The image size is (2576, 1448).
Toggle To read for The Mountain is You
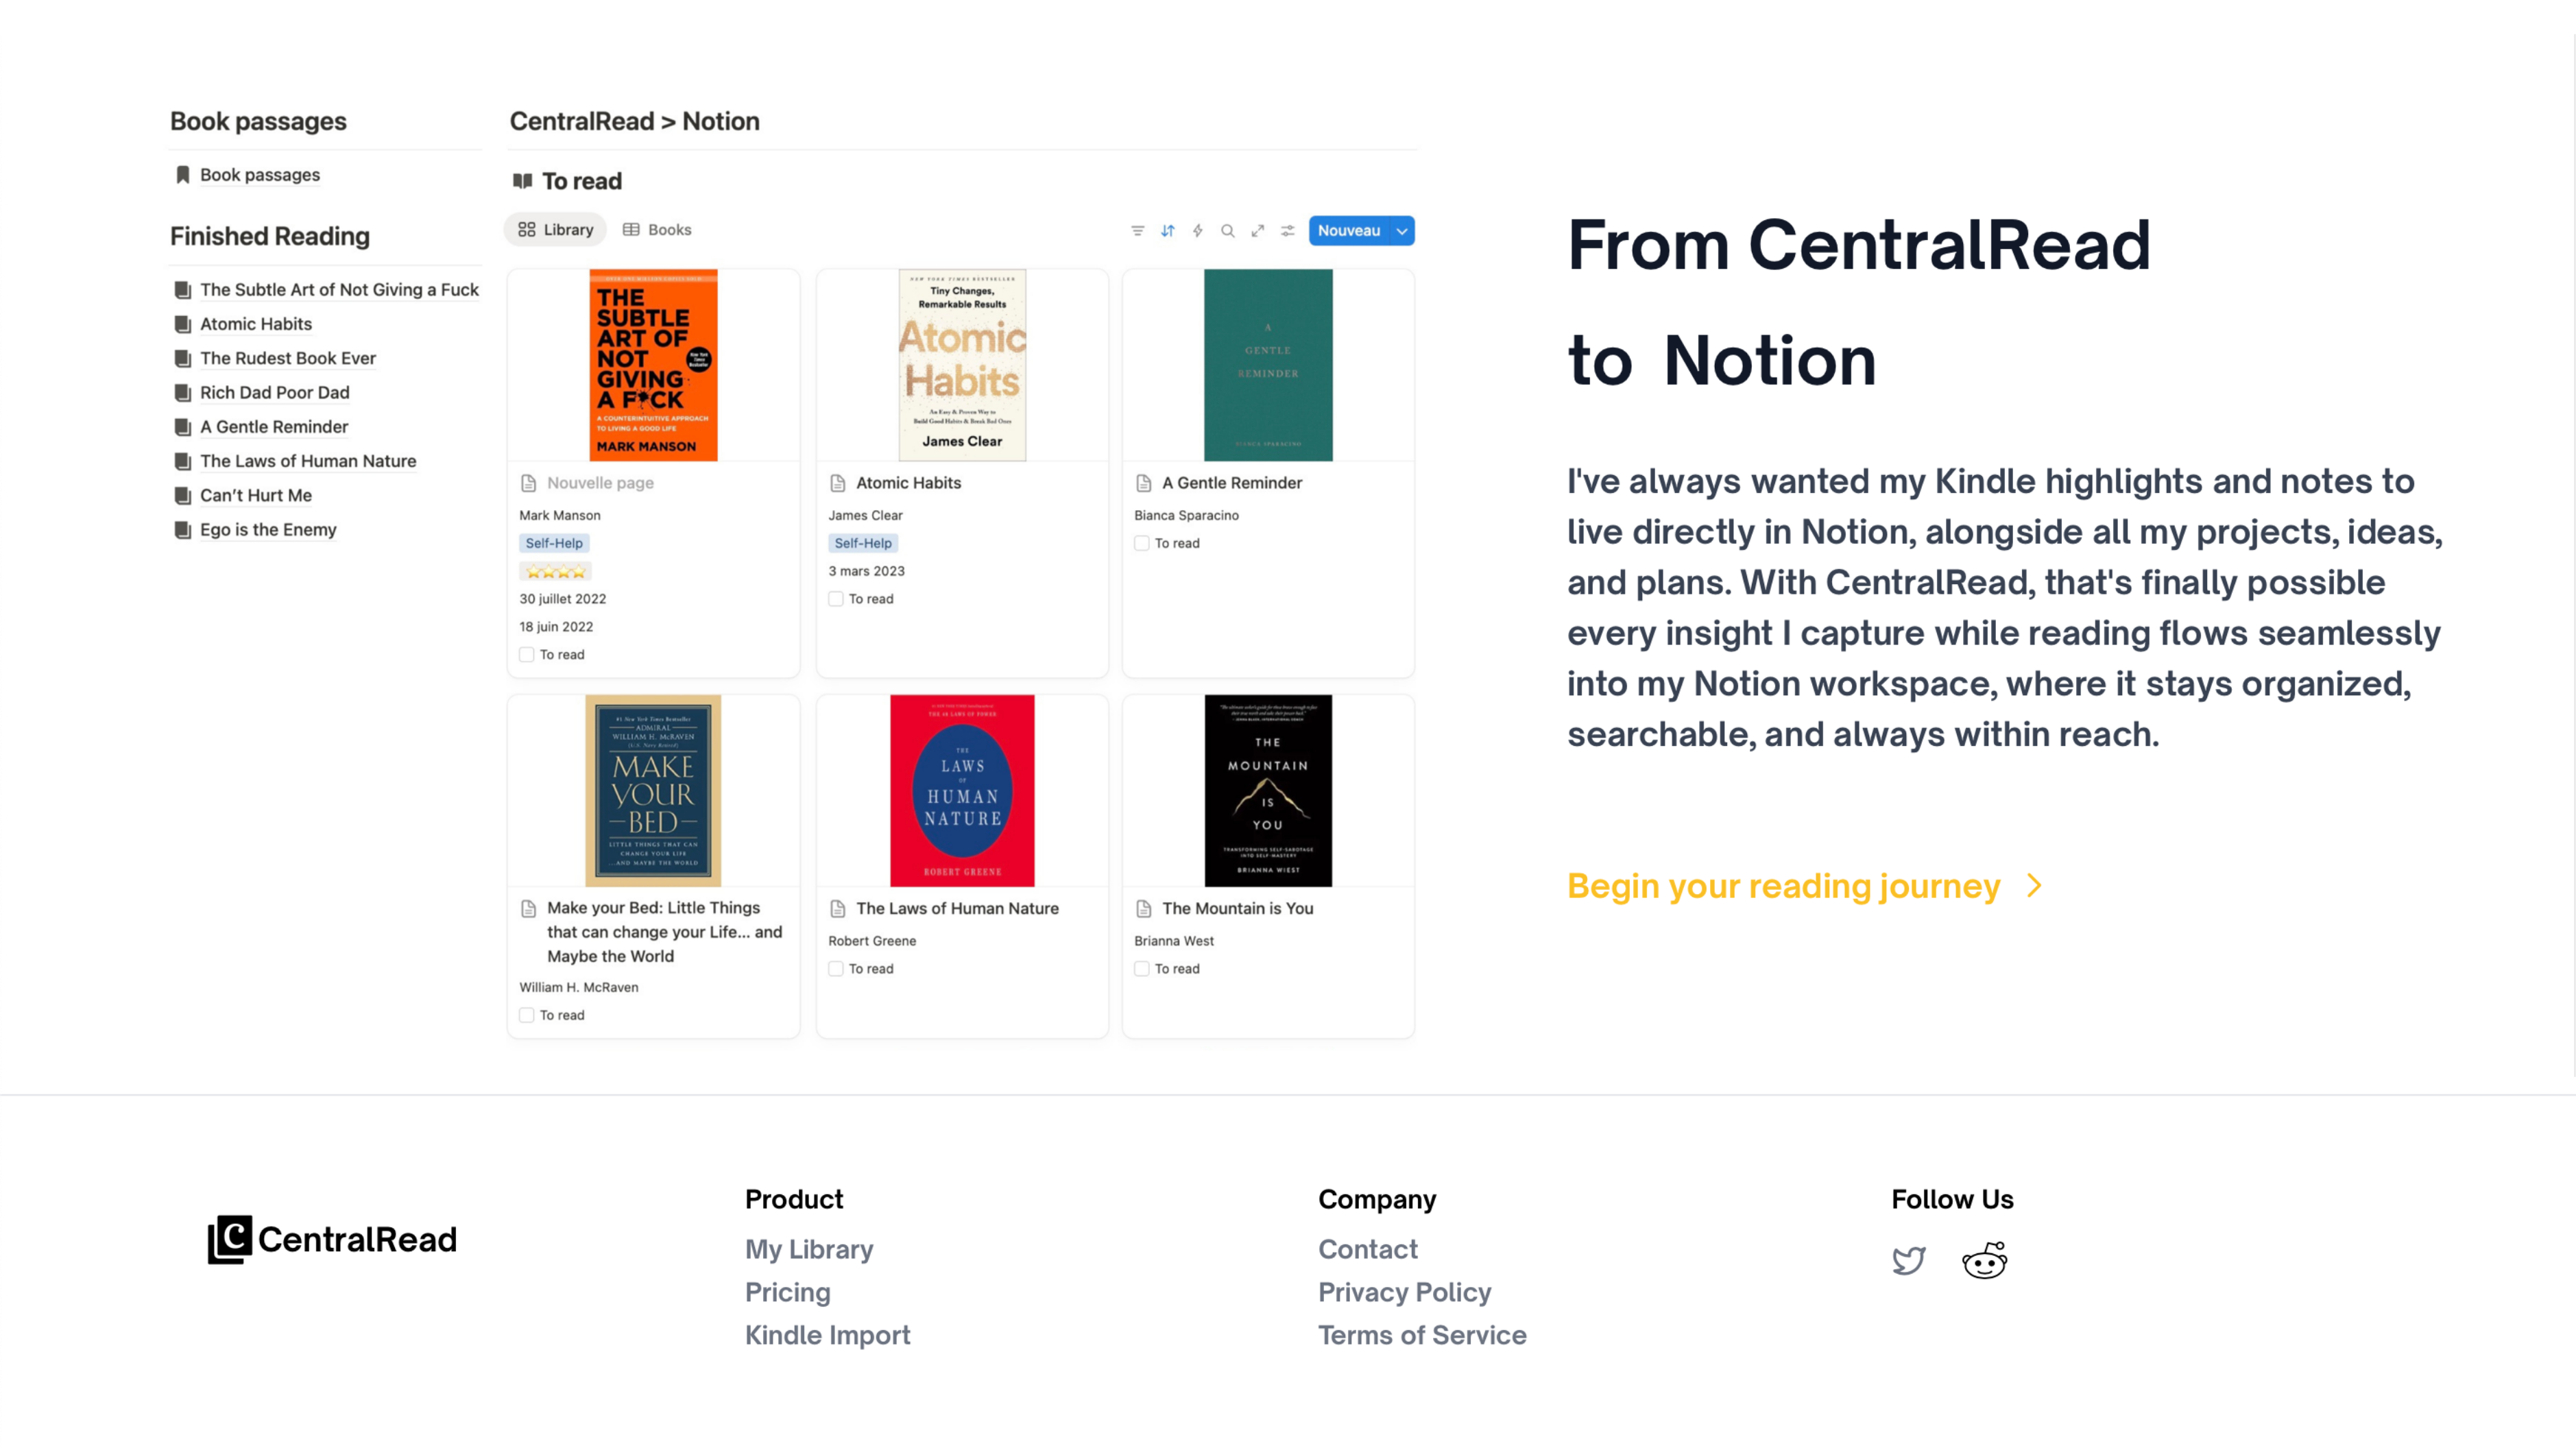point(1141,968)
